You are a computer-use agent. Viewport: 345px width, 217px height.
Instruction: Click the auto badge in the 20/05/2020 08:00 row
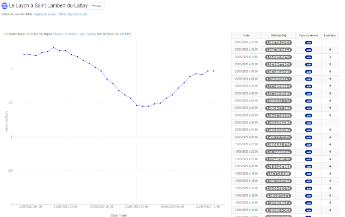pos(308,79)
